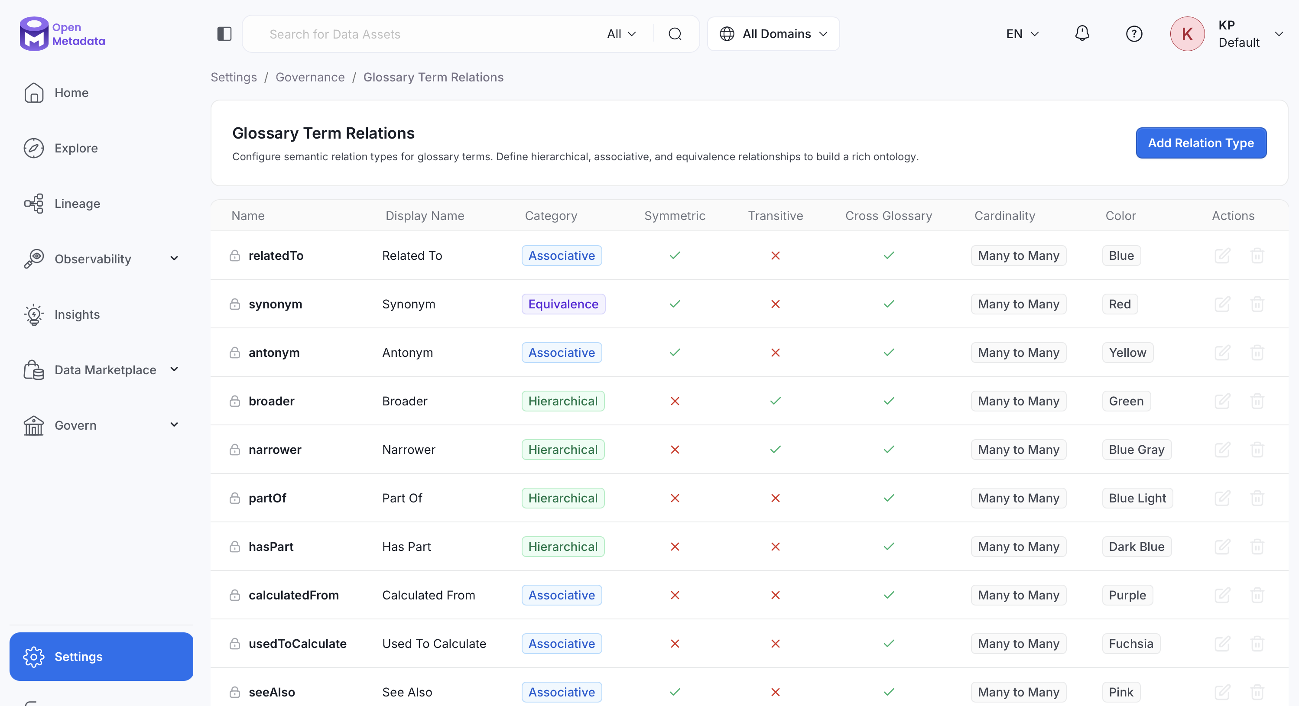1299x706 pixels.
Task: Click the delete icon for narrower
Action: [1257, 450]
